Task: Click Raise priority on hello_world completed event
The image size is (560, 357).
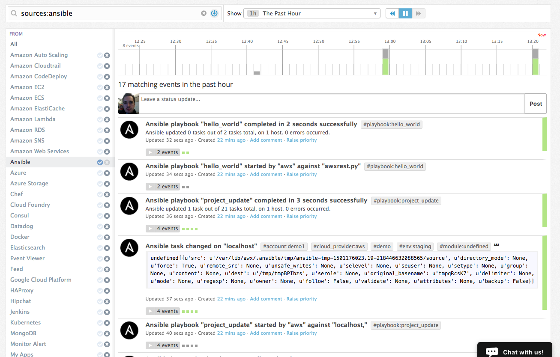Action: tap(302, 140)
